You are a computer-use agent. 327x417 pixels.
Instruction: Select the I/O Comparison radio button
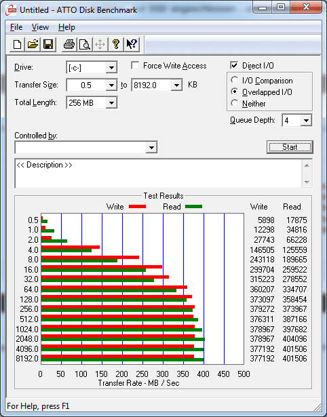[x=235, y=80]
